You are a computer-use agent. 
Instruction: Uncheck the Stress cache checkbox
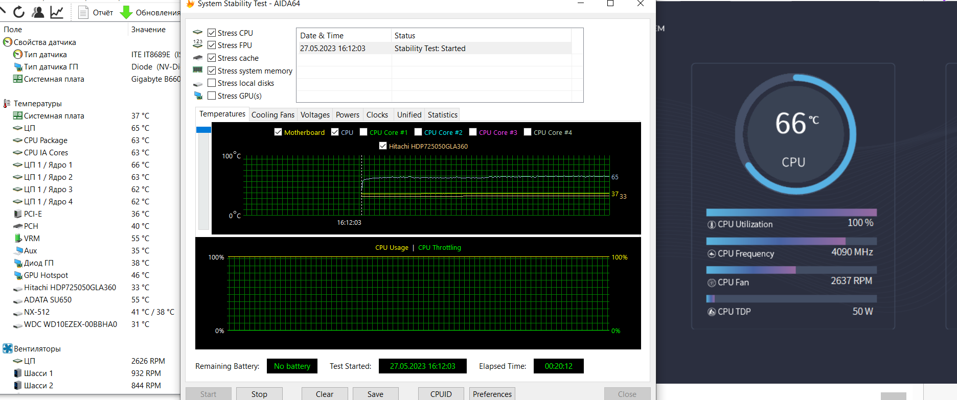212,58
